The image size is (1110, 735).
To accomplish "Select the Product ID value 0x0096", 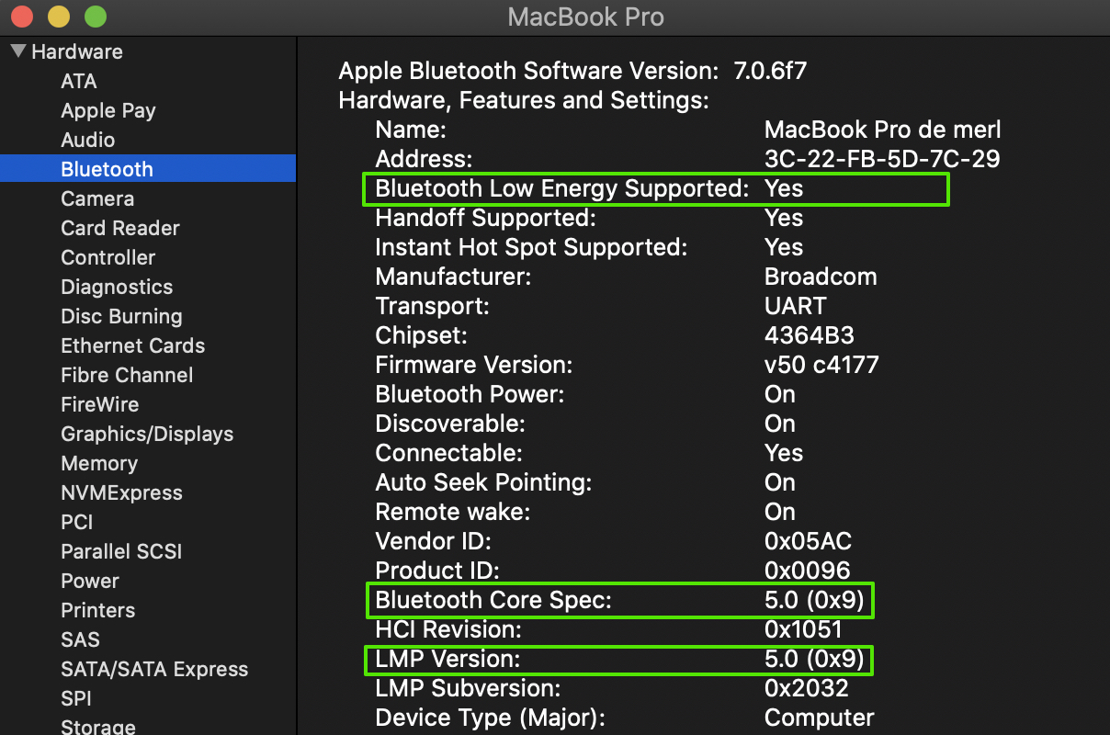I will tap(808, 571).
